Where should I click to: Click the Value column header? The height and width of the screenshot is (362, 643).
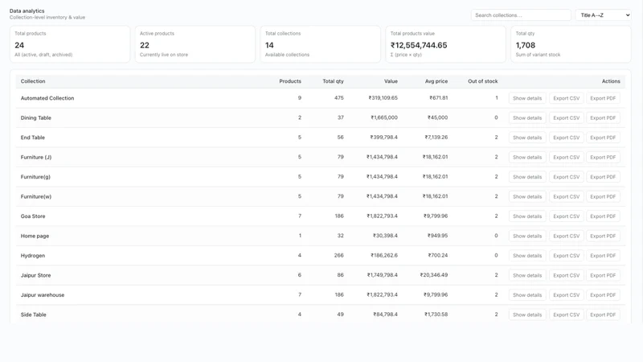coord(391,81)
